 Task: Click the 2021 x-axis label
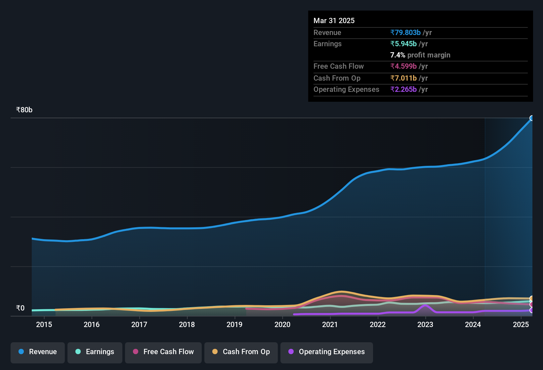click(330, 325)
